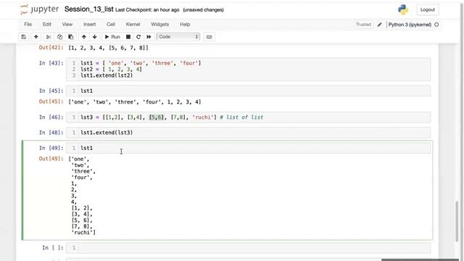The height and width of the screenshot is (261, 464).
Task: Open the command palette keyboard icon
Action: coord(210,37)
